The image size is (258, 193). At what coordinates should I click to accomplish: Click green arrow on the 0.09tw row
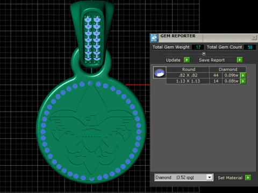point(243,76)
